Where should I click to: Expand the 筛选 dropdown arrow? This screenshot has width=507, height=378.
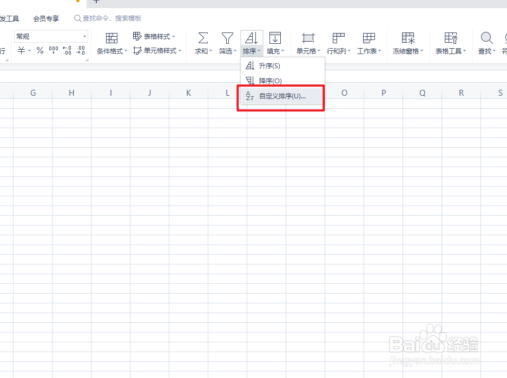(235, 51)
